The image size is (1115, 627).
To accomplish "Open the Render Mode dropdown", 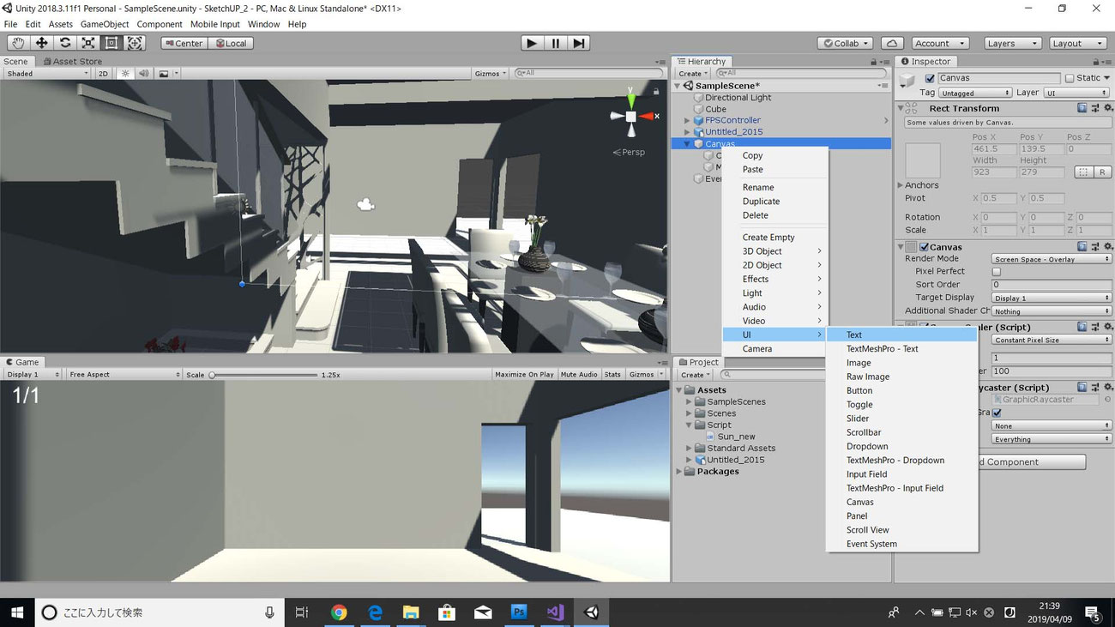I will pos(1051,259).
